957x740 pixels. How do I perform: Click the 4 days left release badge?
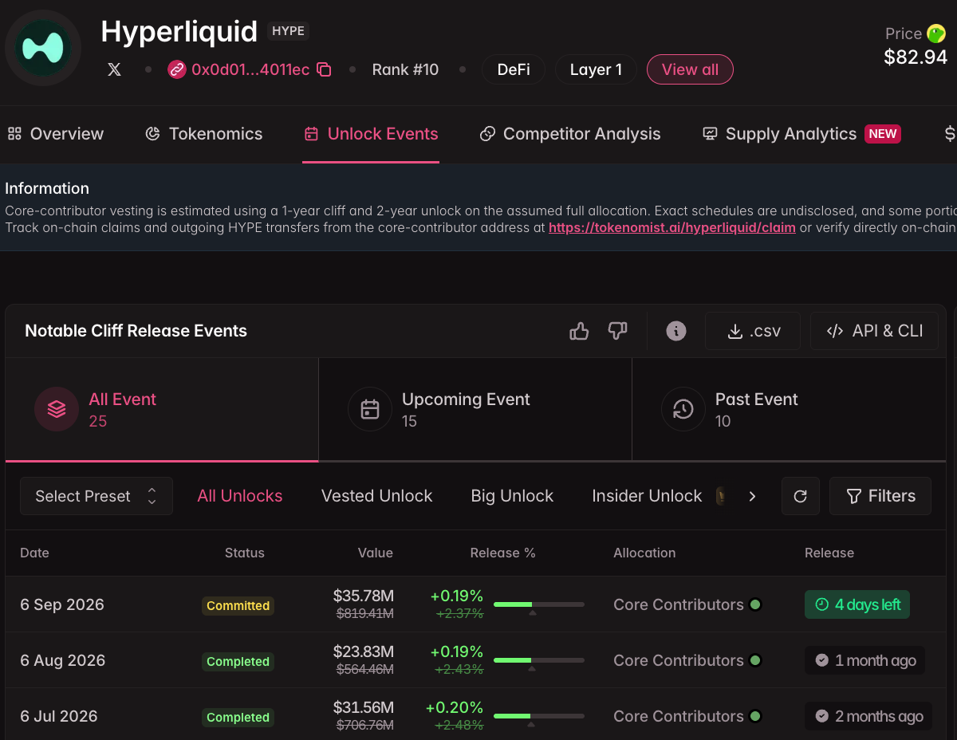pos(857,604)
